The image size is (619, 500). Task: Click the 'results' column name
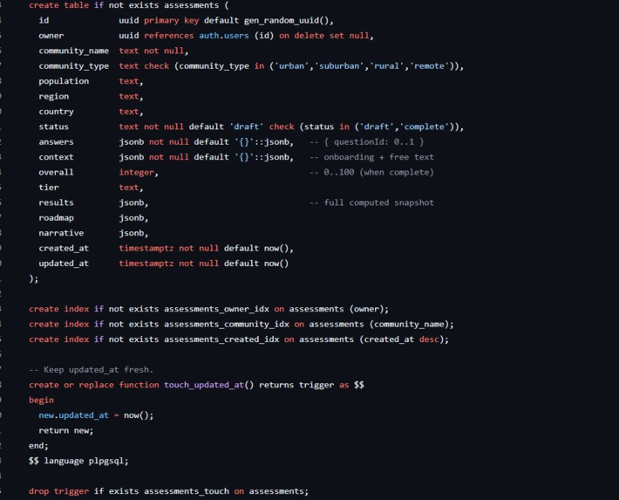(56, 202)
